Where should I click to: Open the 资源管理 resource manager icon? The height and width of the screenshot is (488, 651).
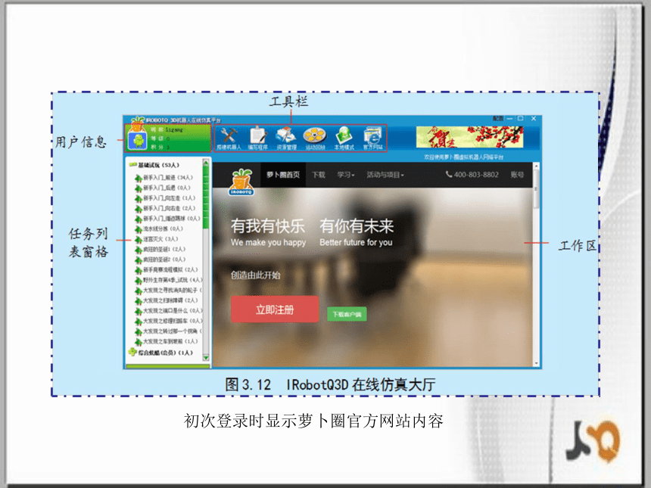(286, 138)
